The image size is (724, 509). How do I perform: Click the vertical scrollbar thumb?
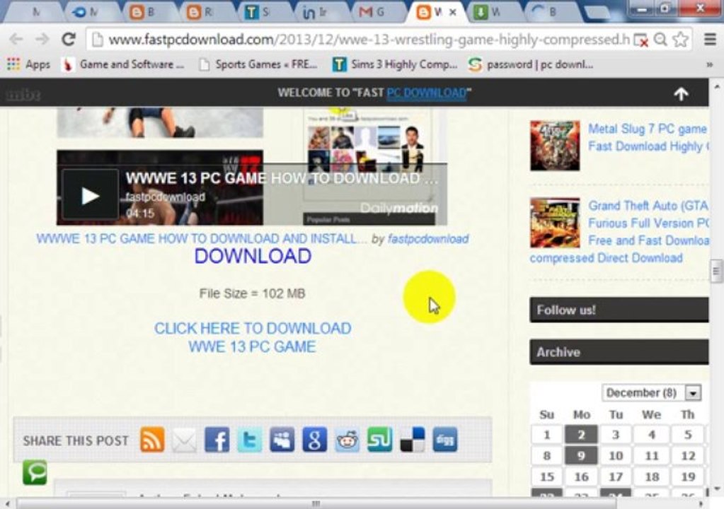click(716, 271)
